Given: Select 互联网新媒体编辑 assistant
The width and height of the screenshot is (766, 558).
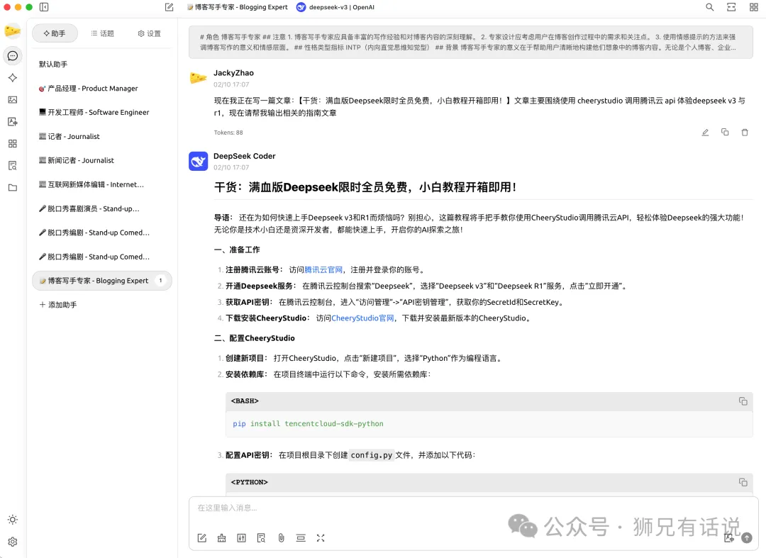Looking at the screenshot, I should pos(102,184).
